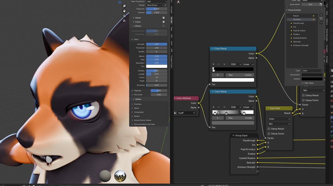Screen dimensions: 333x186
Task: Toggle the camera view icon in viewport
Action: [124, 16]
